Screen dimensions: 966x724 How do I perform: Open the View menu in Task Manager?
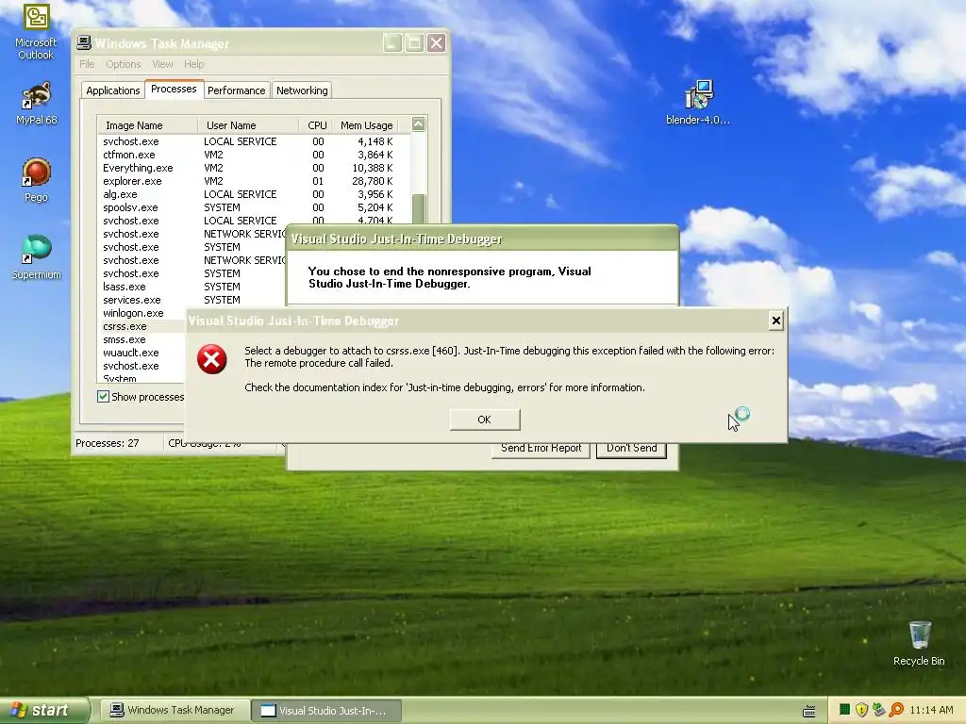[162, 64]
